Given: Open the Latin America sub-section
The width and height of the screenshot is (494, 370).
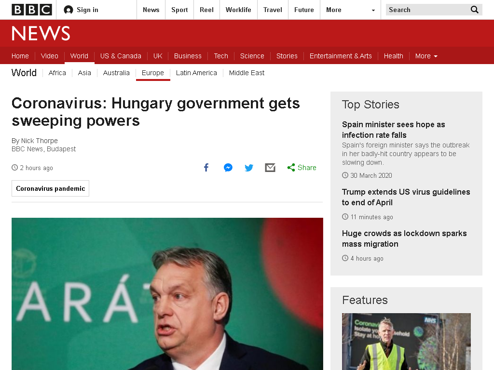Looking at the screenshot, I should point(196,73).
